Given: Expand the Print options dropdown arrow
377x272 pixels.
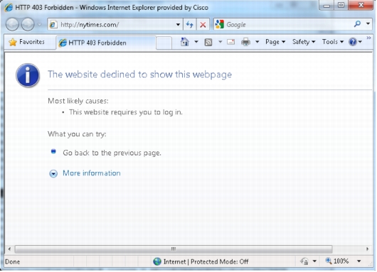Looking at the screenshot, I should [x=257, y=42].
